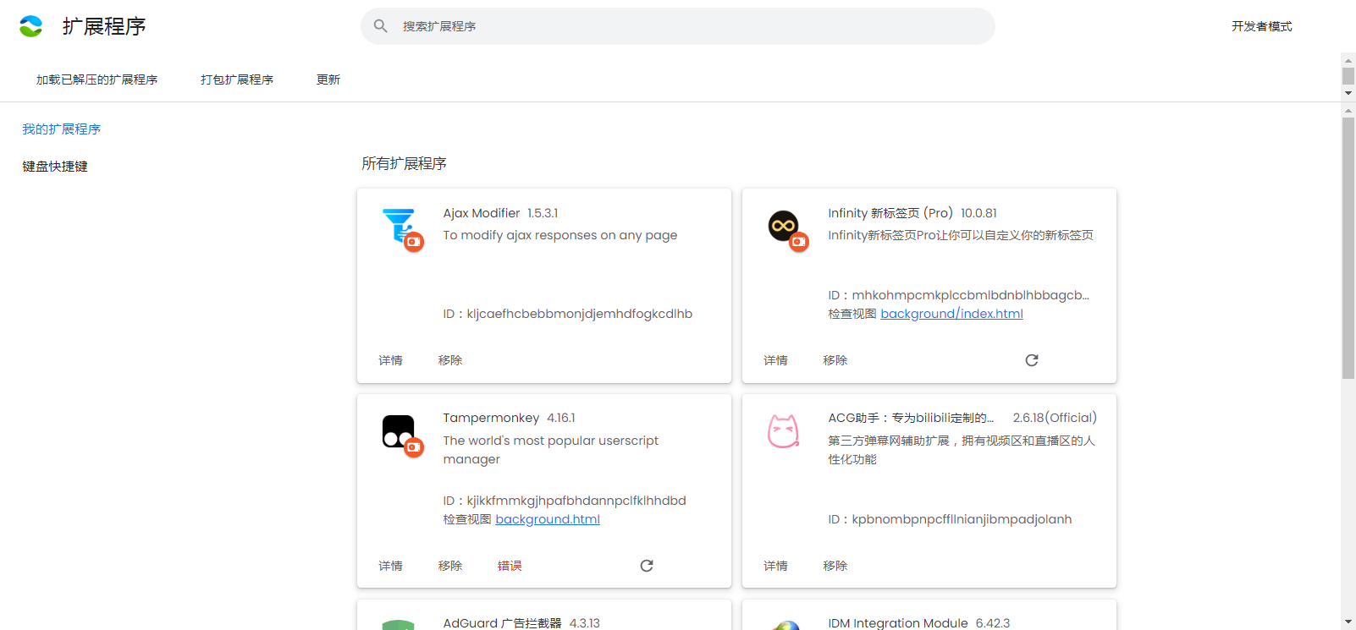Click ID kjikkfmmkgjhpafbhdannpclfklhhdbd
Screen dimensions: 1356x630
[x=565, y=501]
